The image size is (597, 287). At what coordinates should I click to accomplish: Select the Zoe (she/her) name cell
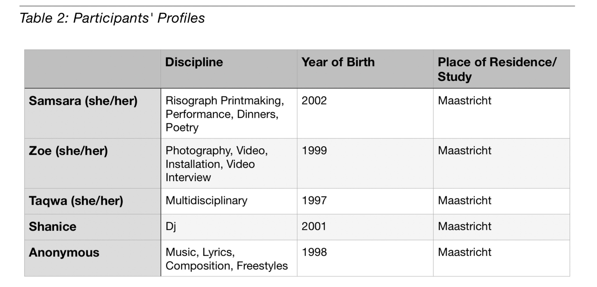68,151
